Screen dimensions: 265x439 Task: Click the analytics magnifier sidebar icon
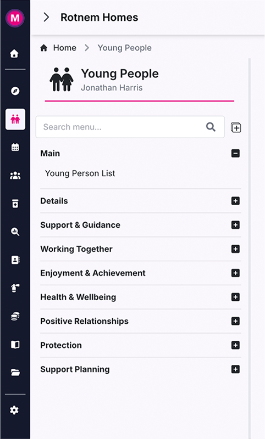point(15,232)
